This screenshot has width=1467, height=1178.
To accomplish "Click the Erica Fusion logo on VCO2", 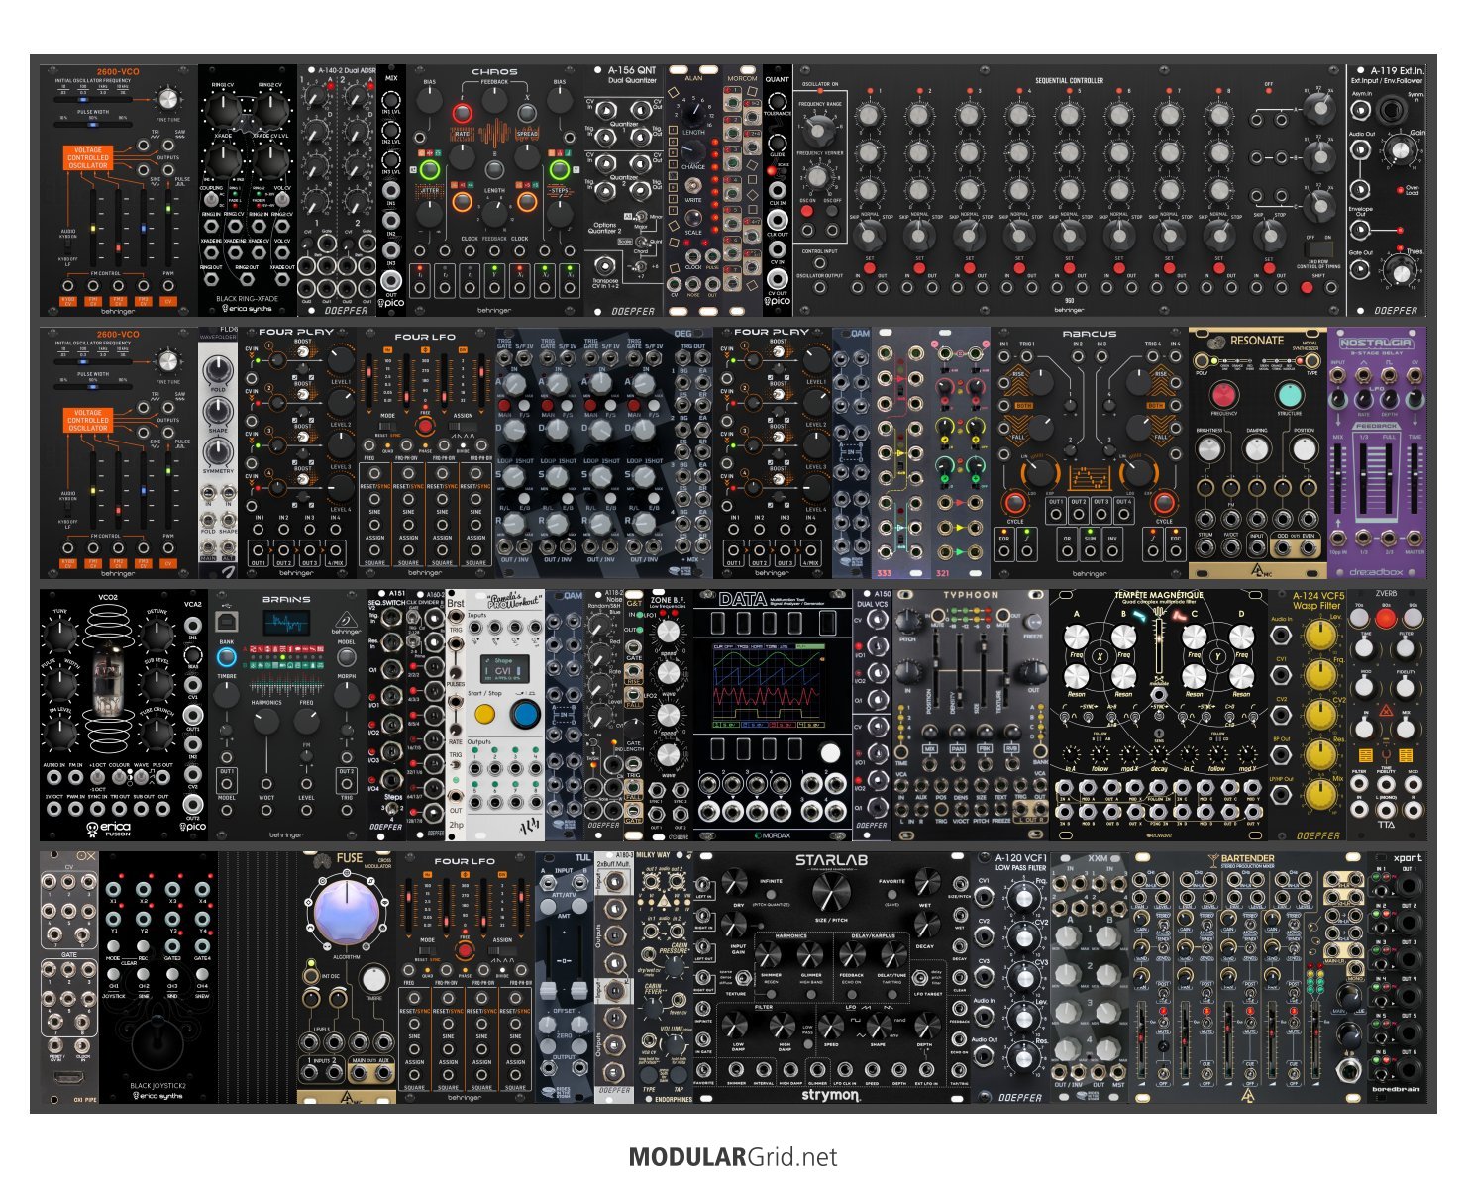I will (x=109, y=828).
